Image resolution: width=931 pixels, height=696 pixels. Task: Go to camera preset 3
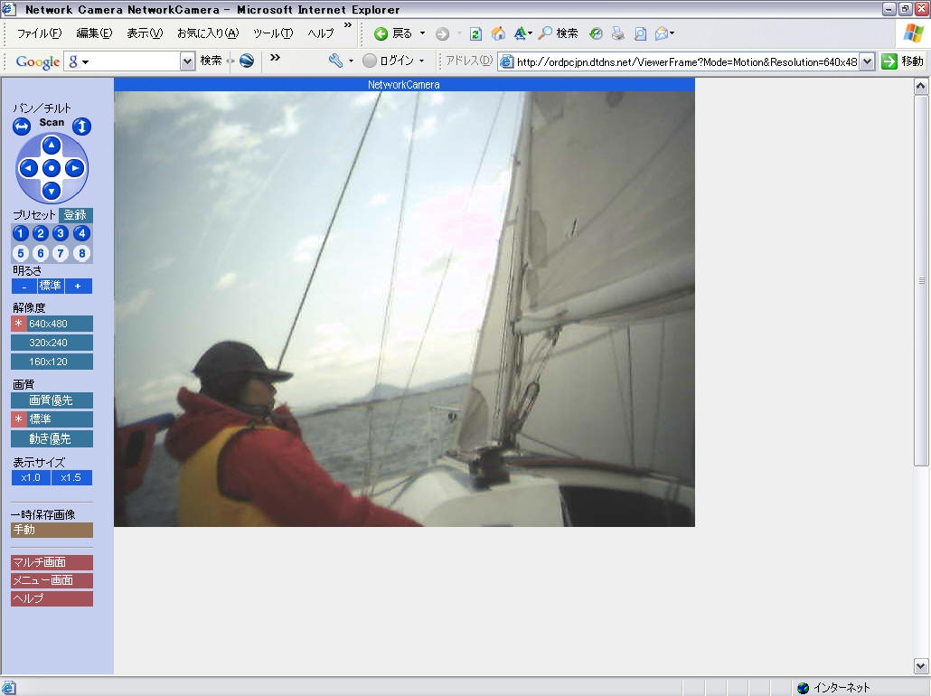point(61,233)
